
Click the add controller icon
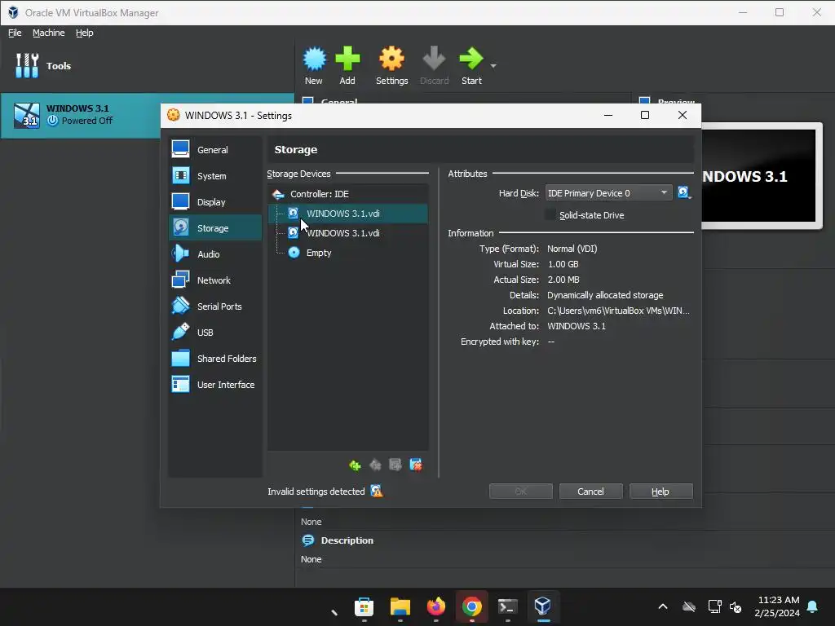(355, 465)
